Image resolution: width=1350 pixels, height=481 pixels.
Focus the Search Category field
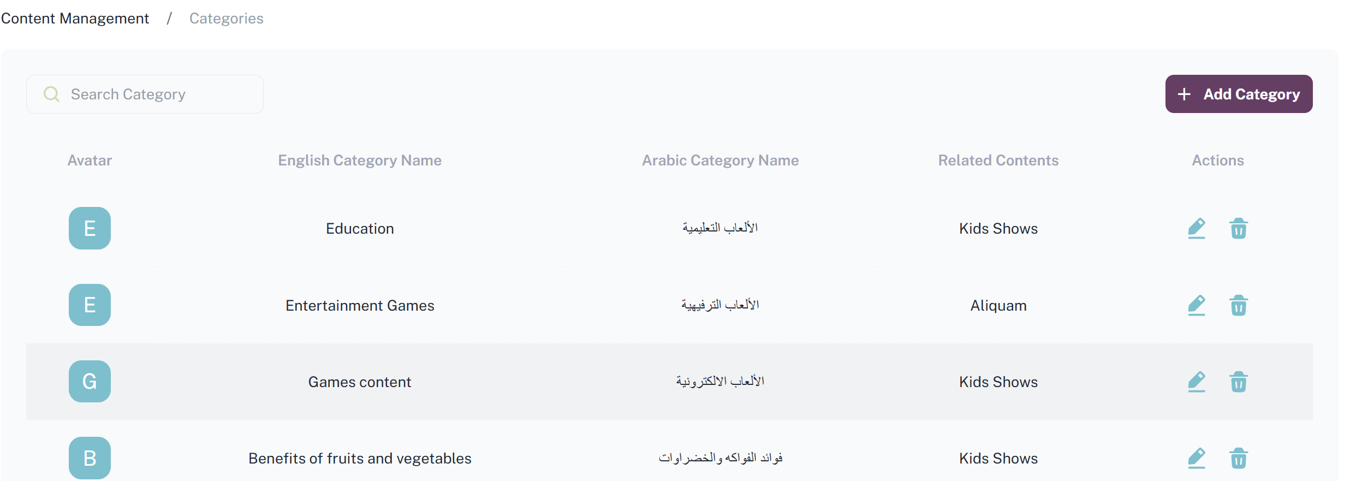[x=158, y=94]
